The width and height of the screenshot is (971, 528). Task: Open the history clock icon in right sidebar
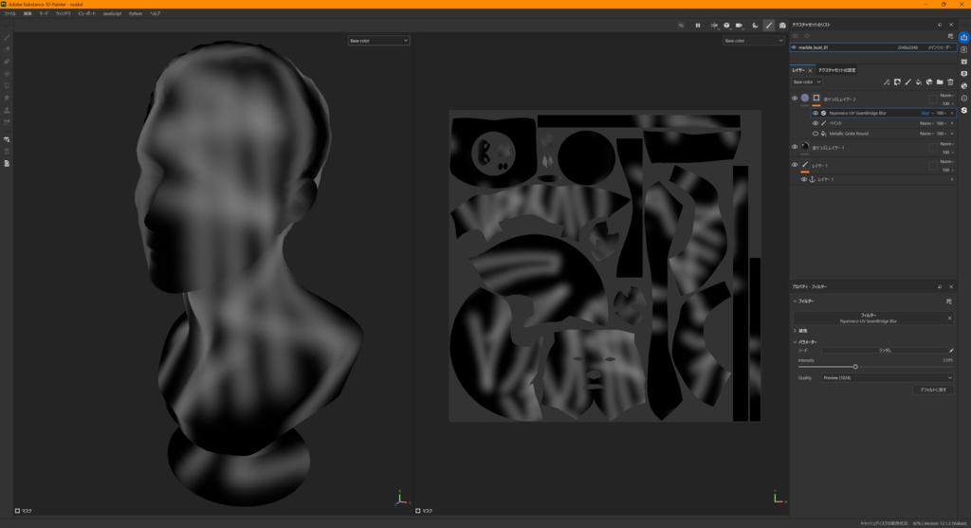pos(964,99)
